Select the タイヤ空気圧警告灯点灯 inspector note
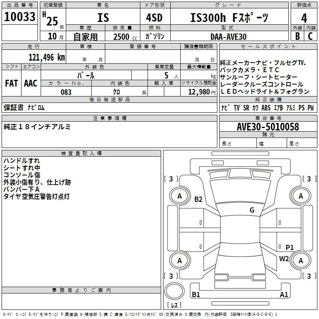Image resolution: width=319 pixels, height=319 pixels. click(x=37, y=197)
